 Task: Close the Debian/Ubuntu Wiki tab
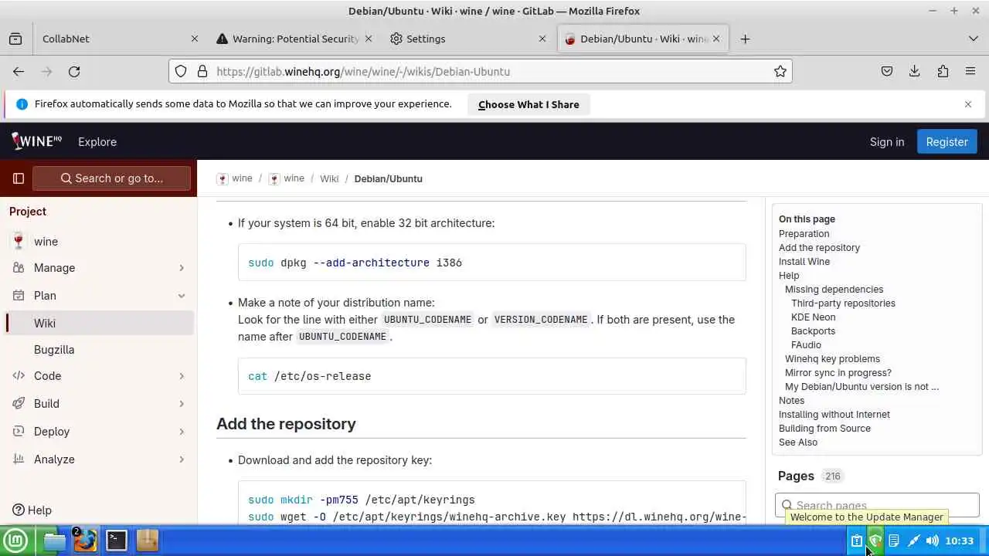click(716, 39)
